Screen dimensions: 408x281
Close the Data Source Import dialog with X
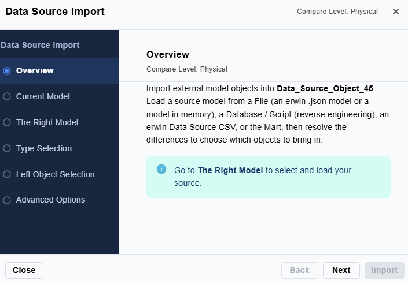click(x=395, y=12)
